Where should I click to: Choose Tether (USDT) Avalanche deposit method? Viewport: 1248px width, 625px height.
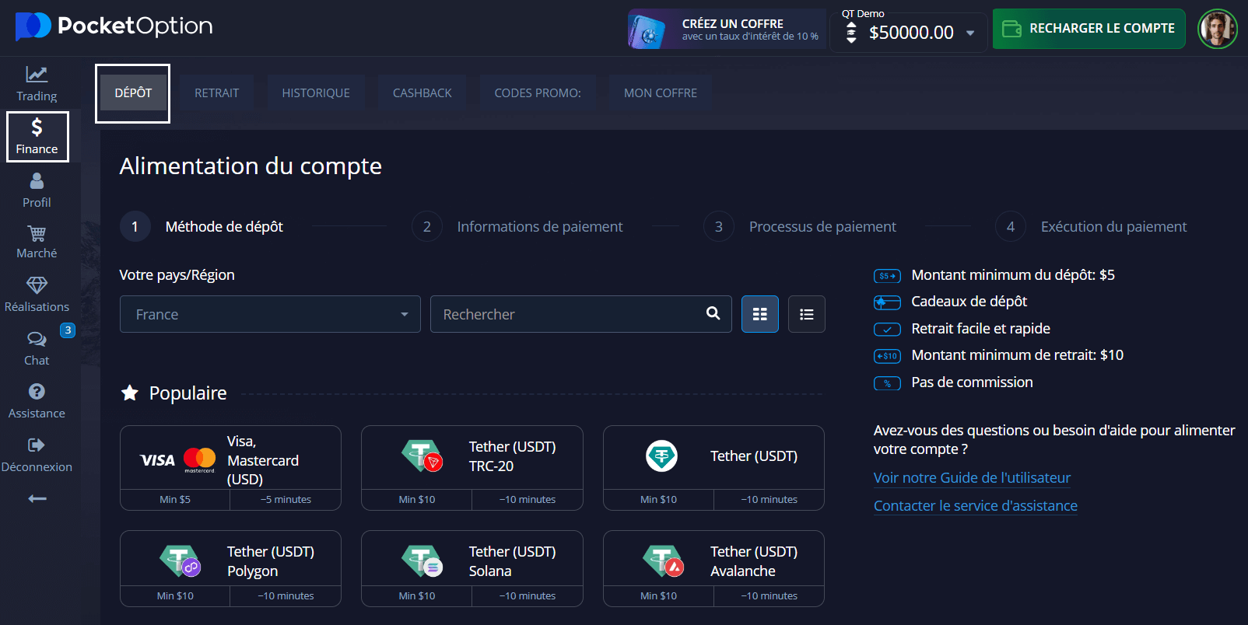coord(713,568)
